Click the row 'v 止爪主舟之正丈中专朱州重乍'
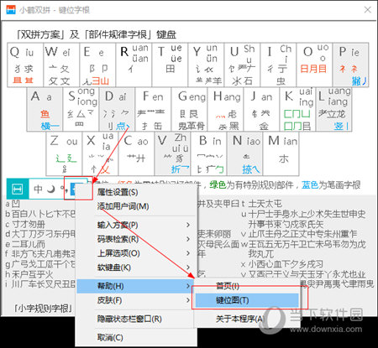Image resolution: width=378 pixels, height=348 pixels. coord(299,233)
